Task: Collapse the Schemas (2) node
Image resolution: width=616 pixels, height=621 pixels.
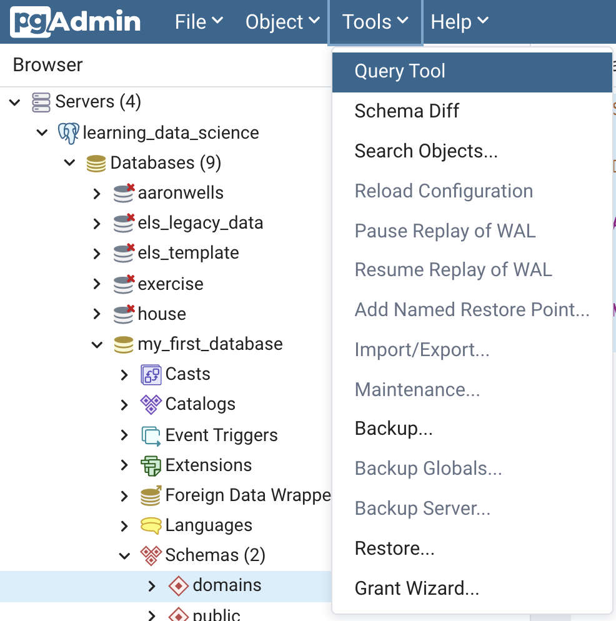Action: click(124, 555)
